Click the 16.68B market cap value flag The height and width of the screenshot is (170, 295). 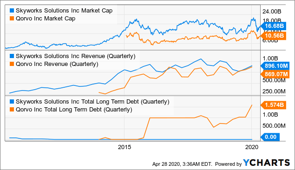pos(274,26)
